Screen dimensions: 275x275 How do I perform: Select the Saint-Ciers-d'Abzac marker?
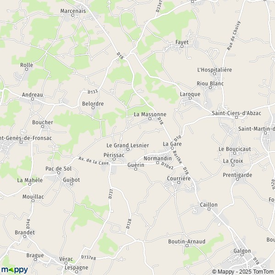click(236, 117)
